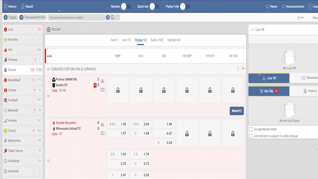The image size is (318, 179).
Task: Clear the search field with X icon
Action: (x=108, y=18)
